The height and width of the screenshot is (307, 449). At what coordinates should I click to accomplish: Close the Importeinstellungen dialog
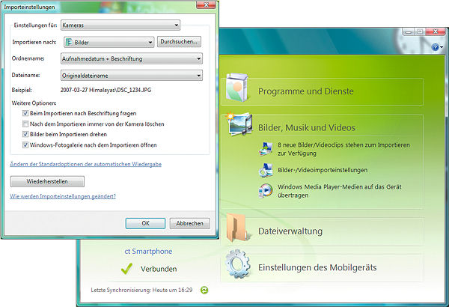pyautogui.click(x=206, y=4)
